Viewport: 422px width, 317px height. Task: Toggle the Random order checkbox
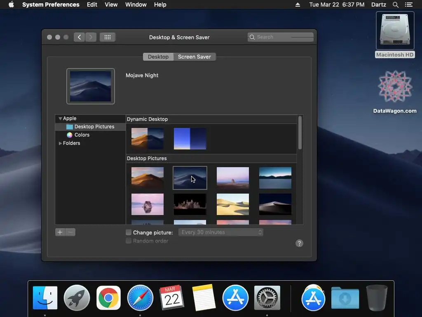tap(129, 241)
